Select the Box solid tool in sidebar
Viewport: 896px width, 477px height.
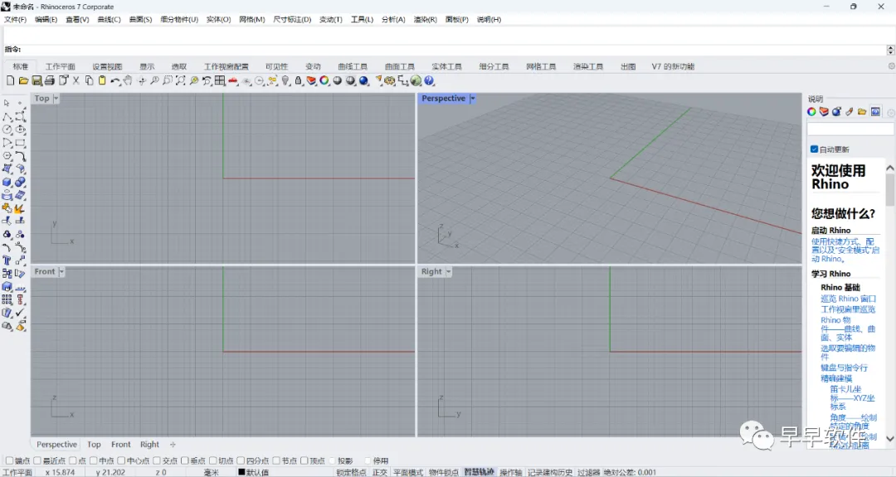(x=7, y=183)
